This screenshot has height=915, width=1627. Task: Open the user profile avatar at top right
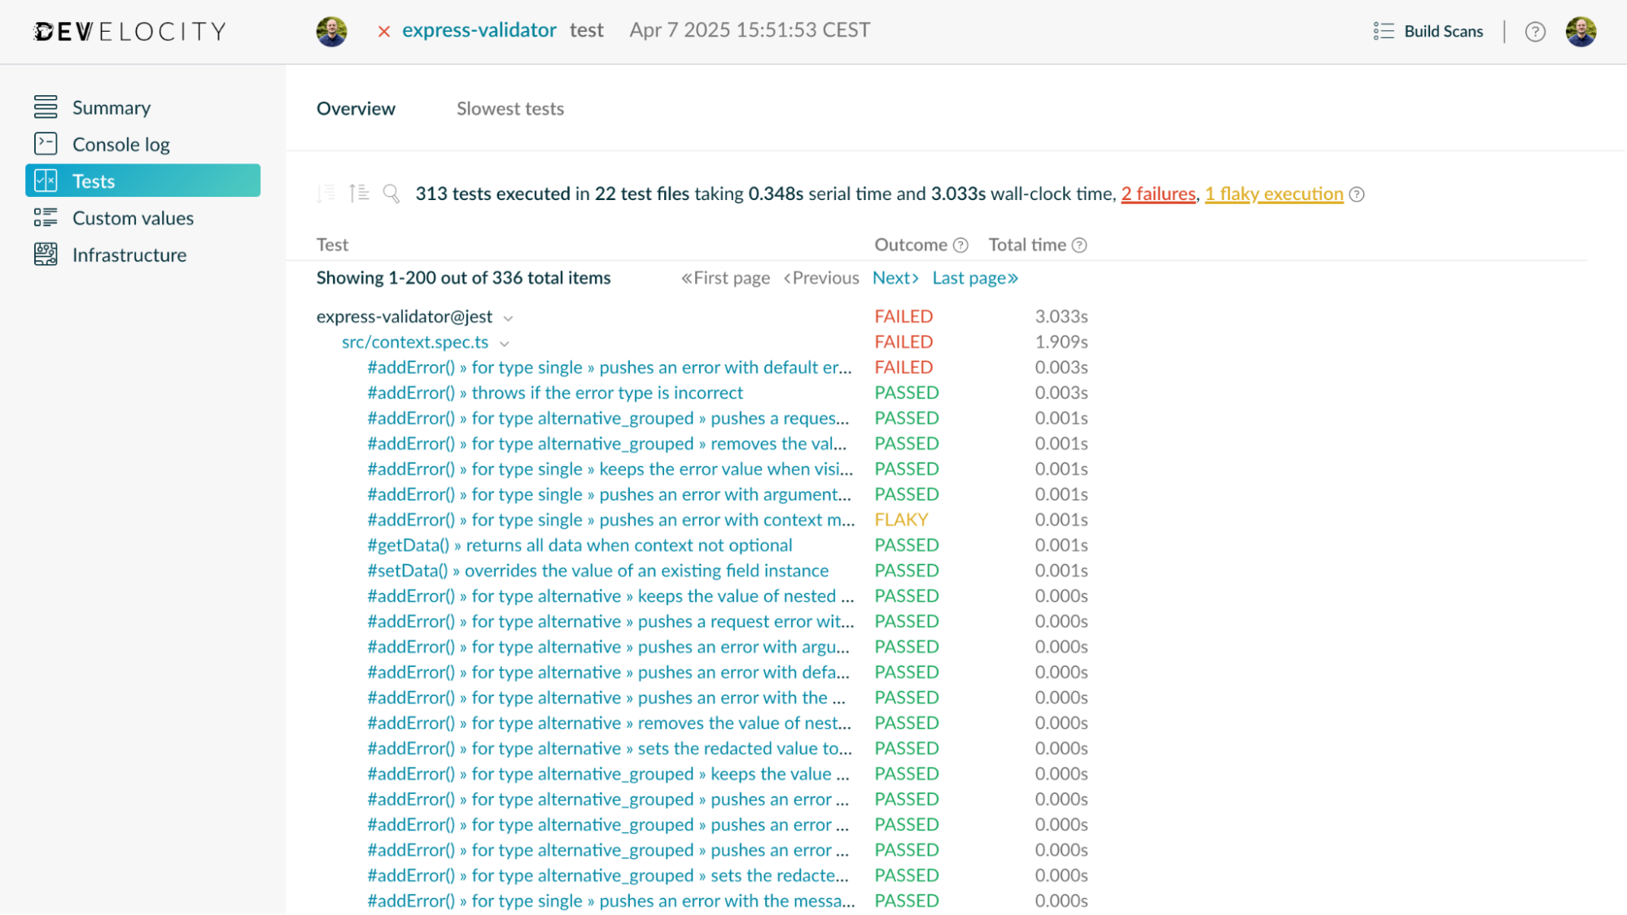[x=1581, y=31]
